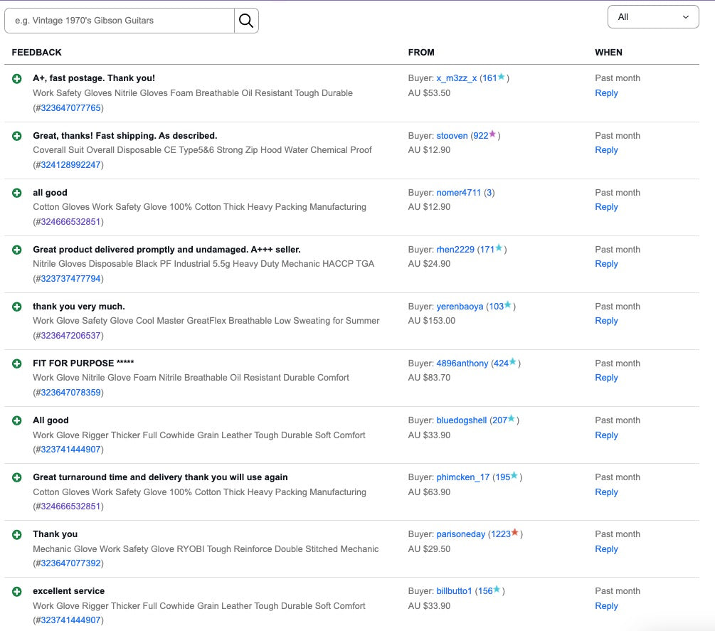715x631 pixels.
Task: Open item 324666532851 under phimcken_17's feedback
Action: click(x=70, y=507)
